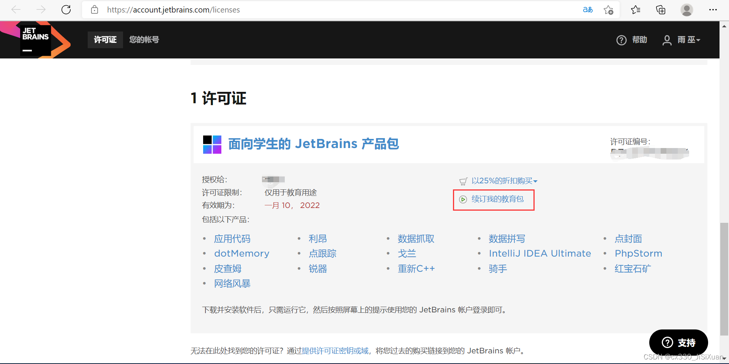Click the 支持 support button
Screen dimensions: 729x364
pos(679,343)
